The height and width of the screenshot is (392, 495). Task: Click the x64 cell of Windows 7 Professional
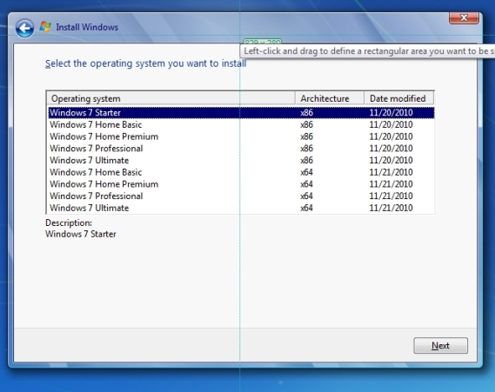pos(306,196)
